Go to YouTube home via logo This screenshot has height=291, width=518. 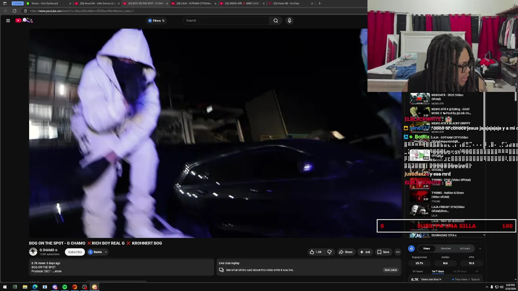(24, 20)
